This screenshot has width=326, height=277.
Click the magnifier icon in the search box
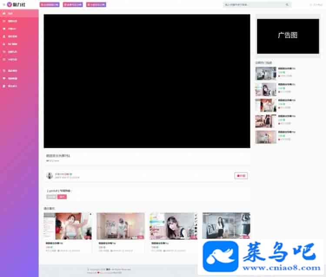(287, 5)
